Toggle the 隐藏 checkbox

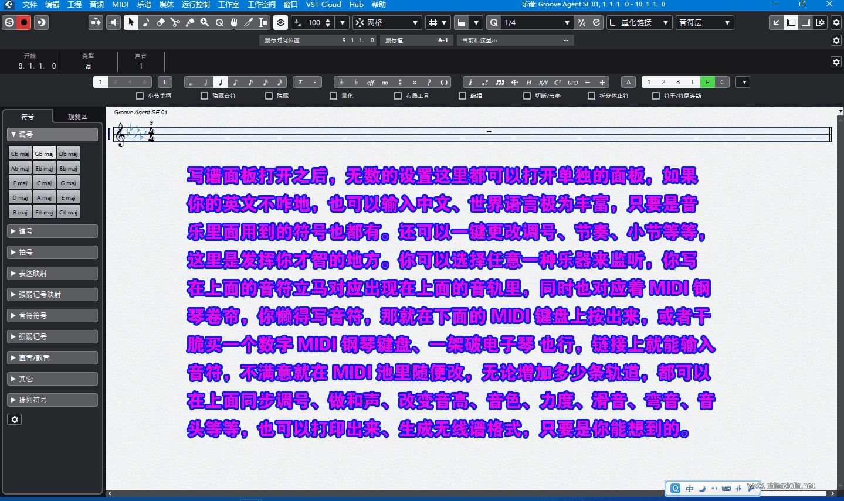[x=269, y=96]
